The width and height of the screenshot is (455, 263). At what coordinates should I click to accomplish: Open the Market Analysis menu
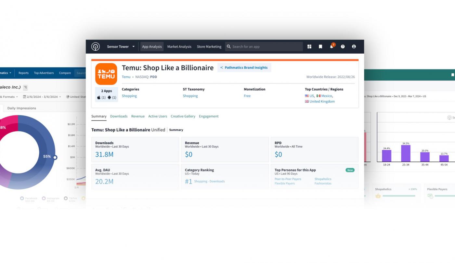(x=179, y=46)
